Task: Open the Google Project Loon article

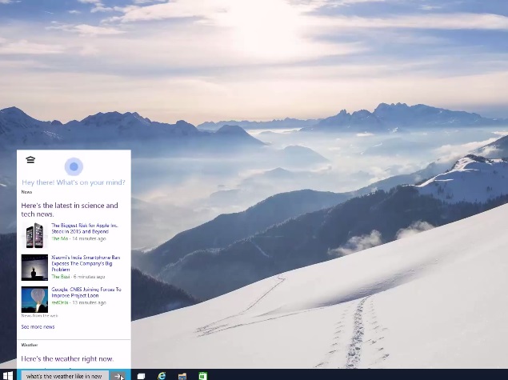Action: pos(86,293)
